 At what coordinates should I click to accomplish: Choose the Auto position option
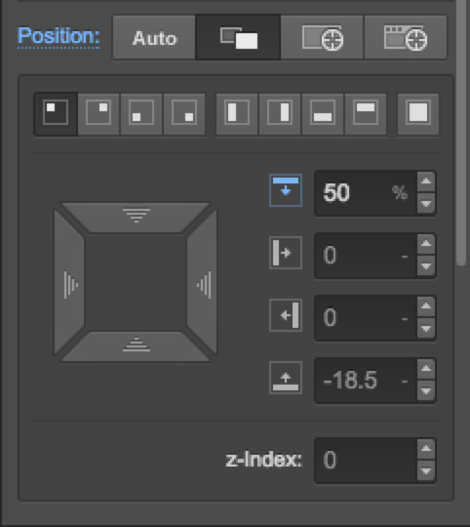154,37
